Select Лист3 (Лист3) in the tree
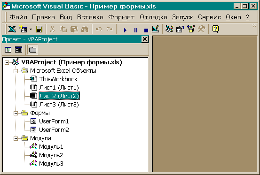 [x=59, y=105]
